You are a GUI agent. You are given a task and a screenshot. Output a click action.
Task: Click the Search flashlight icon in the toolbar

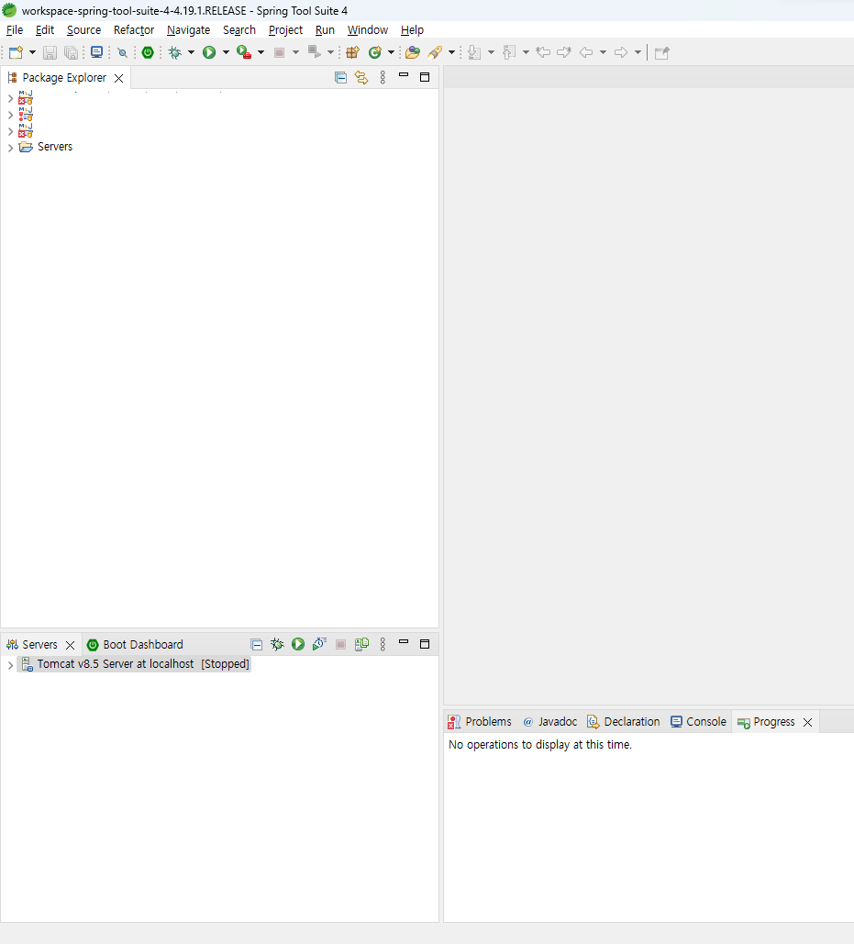point(435,52)
